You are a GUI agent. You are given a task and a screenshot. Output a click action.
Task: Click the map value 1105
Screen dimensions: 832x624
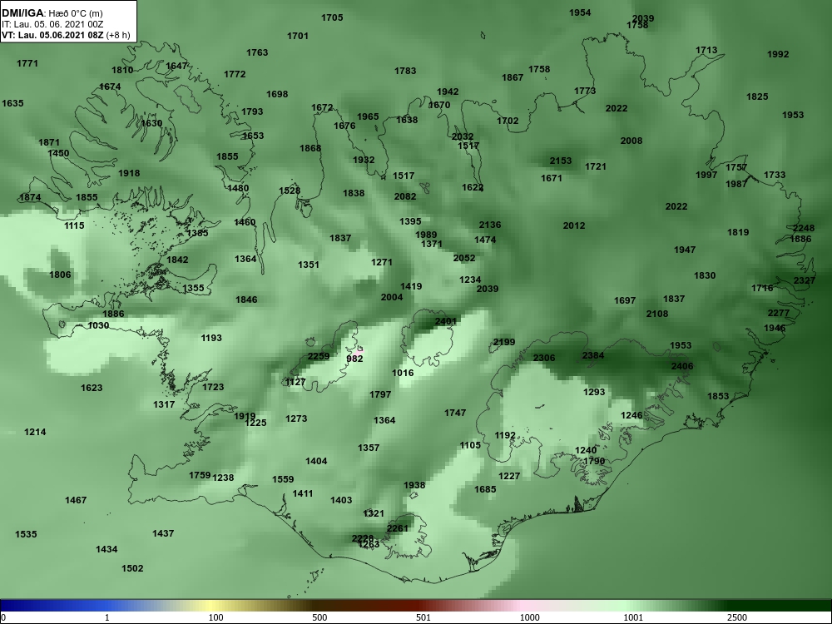tap(470, 446)
